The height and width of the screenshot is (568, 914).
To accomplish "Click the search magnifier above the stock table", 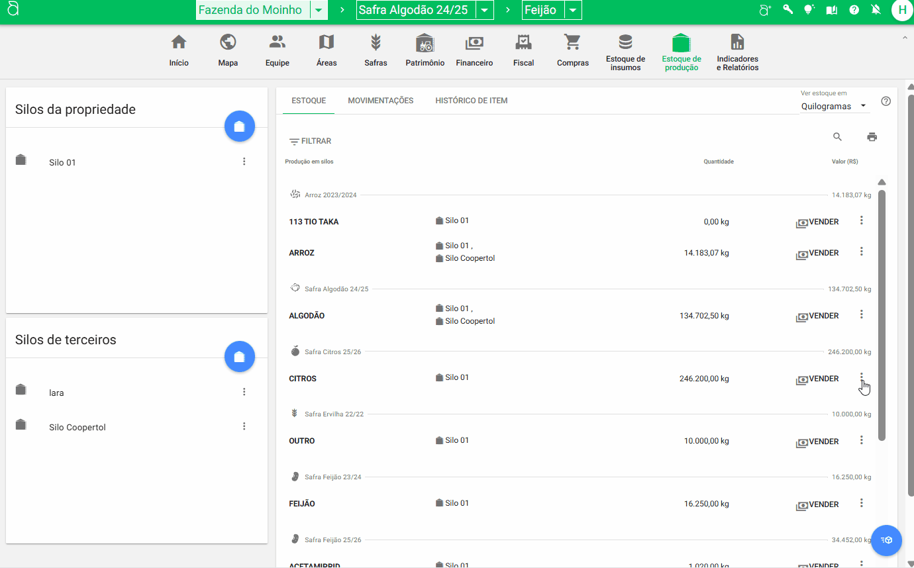I will pos(837,136).
